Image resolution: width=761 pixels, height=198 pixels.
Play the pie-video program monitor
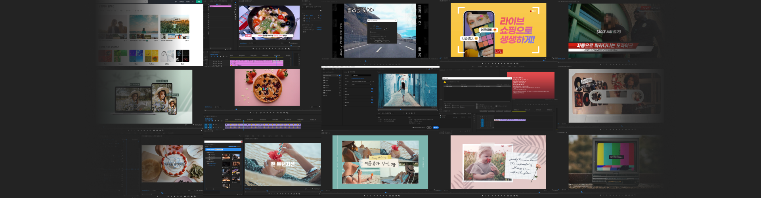coord(267,113)
